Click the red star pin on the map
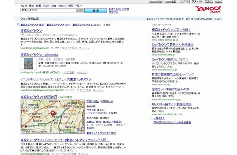The width and height of the screenshot is (237, 155). pos(52,114)
